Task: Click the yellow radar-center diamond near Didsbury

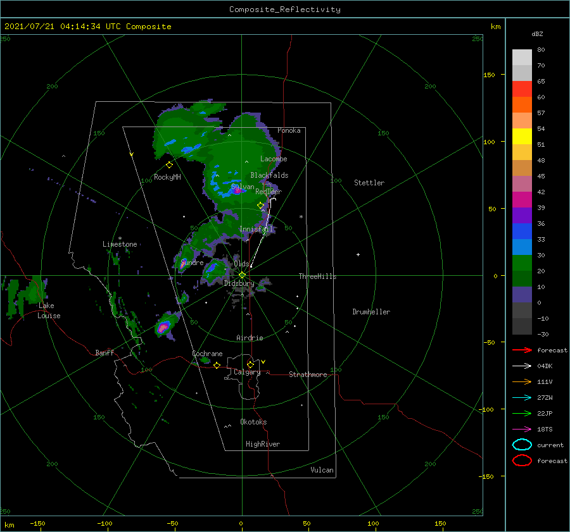Action: click(x=242, y=275)
